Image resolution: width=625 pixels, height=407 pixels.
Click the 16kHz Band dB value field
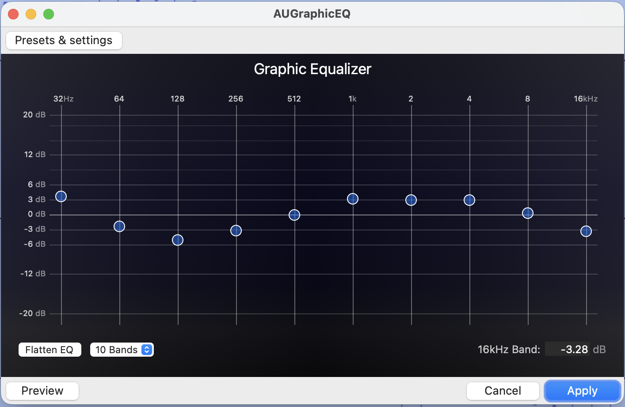pyautogui.click(x=568, y=349)
